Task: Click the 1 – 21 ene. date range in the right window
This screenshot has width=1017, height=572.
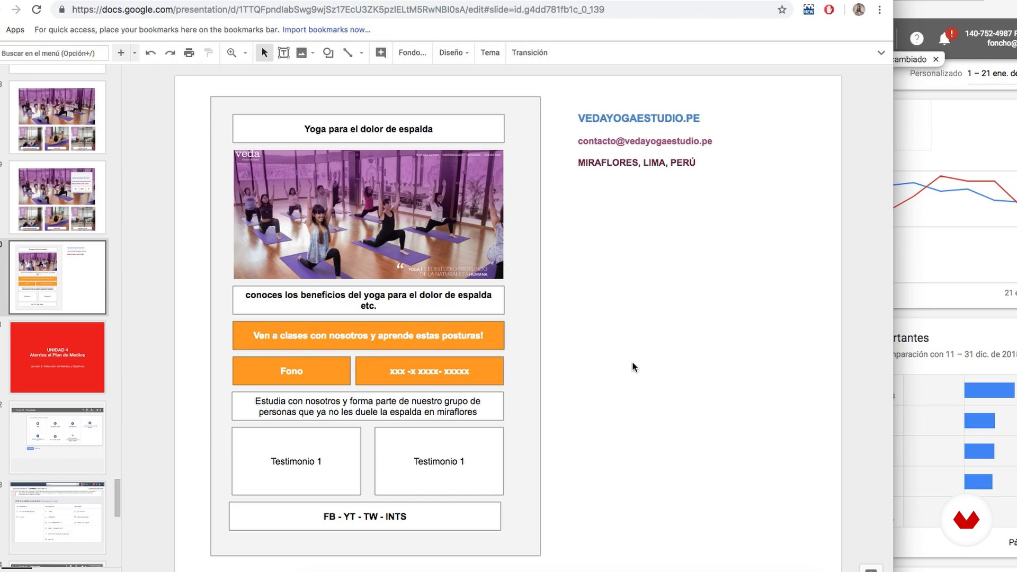Action: 992,73
